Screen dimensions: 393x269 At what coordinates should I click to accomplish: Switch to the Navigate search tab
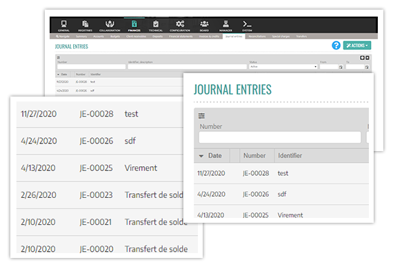tap(63, 37)
